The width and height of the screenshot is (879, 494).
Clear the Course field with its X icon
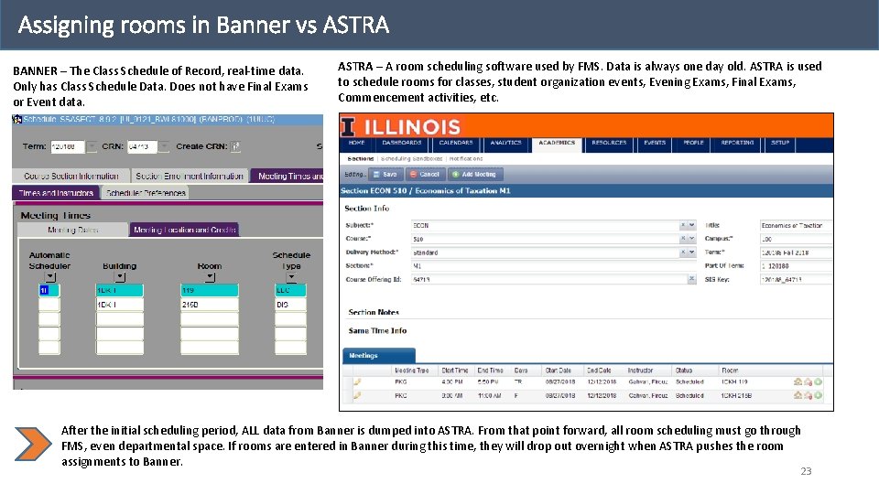coord(683,239)
